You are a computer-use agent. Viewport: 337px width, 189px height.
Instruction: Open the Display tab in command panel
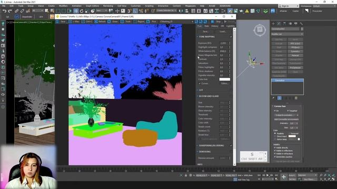(x=296, y=23)
